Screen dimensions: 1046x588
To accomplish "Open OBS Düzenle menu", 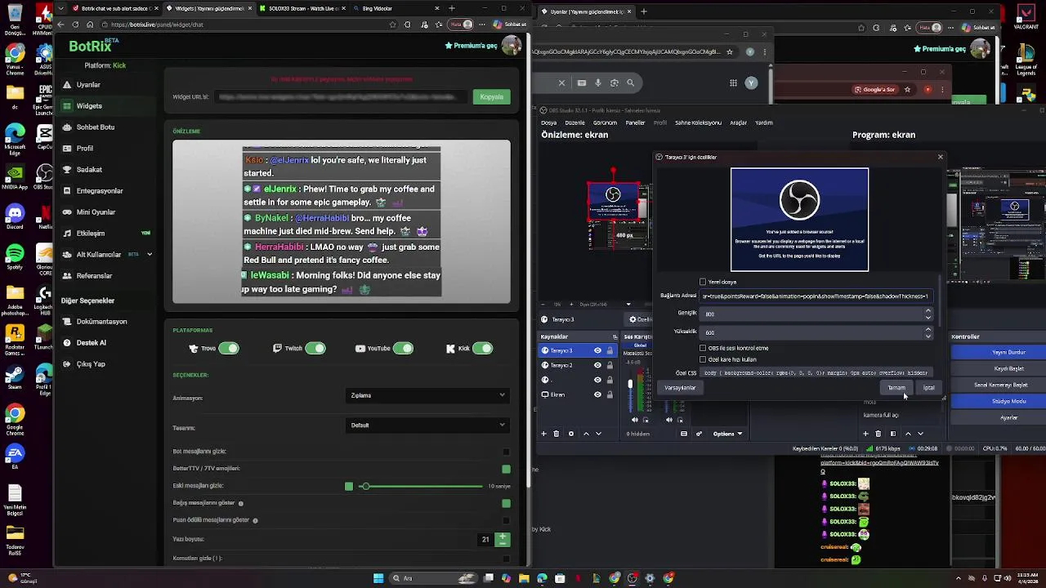I will click(574, 122).
